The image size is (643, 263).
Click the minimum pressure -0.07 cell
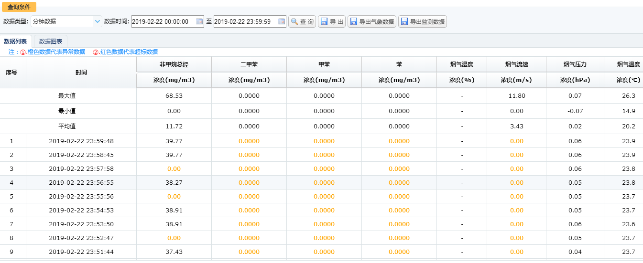click(575, 111)
